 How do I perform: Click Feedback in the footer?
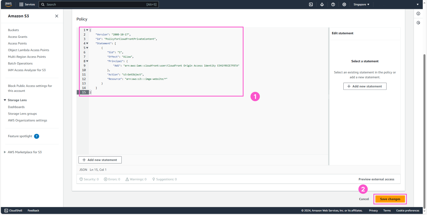coord(33,211)
